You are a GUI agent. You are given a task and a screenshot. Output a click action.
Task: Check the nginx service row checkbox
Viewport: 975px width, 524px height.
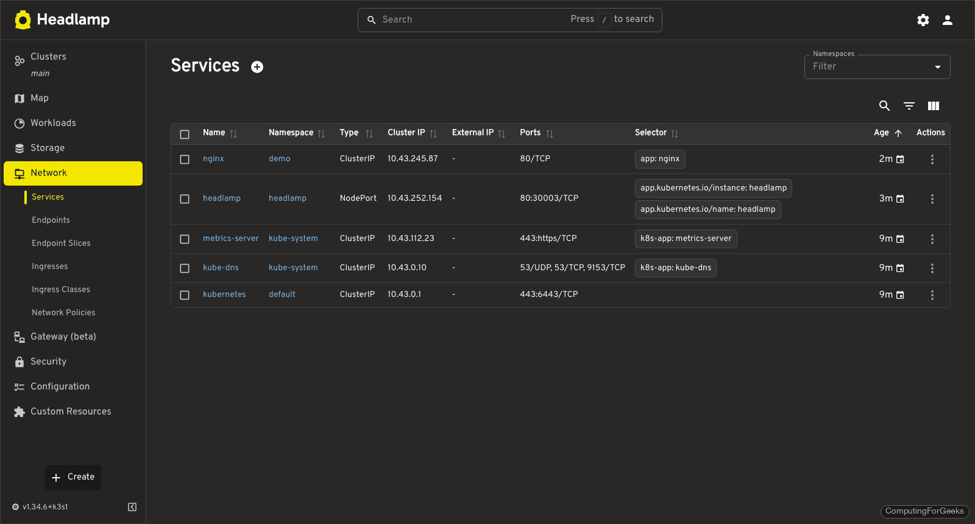coord(185,159)
